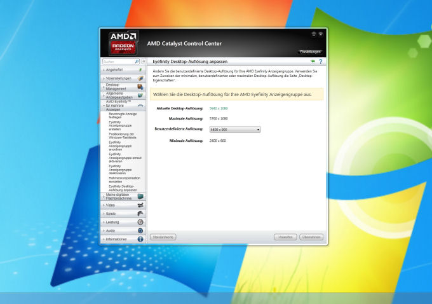Click the Voreinstellungen category icon
The image size is (432, 304).
click(x=140, y=78)
